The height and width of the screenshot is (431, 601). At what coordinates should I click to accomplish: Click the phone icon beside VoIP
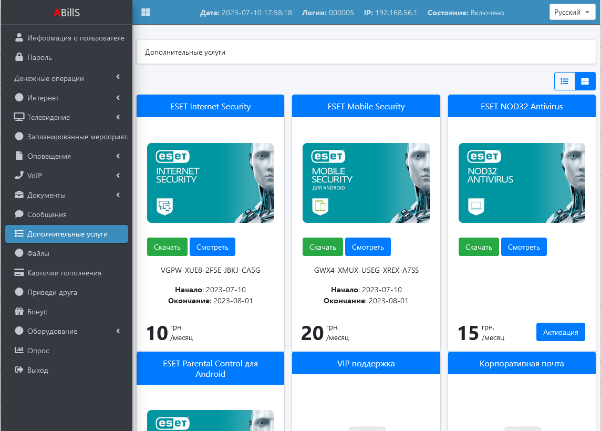19,175
